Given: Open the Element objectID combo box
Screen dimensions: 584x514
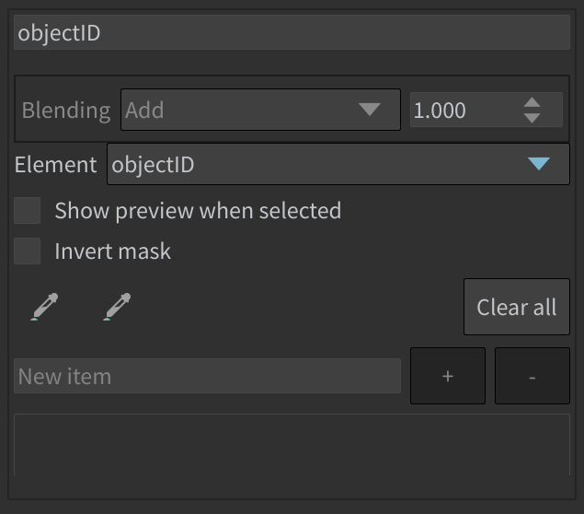Looking at the screenshot, I should coord(338,164).
